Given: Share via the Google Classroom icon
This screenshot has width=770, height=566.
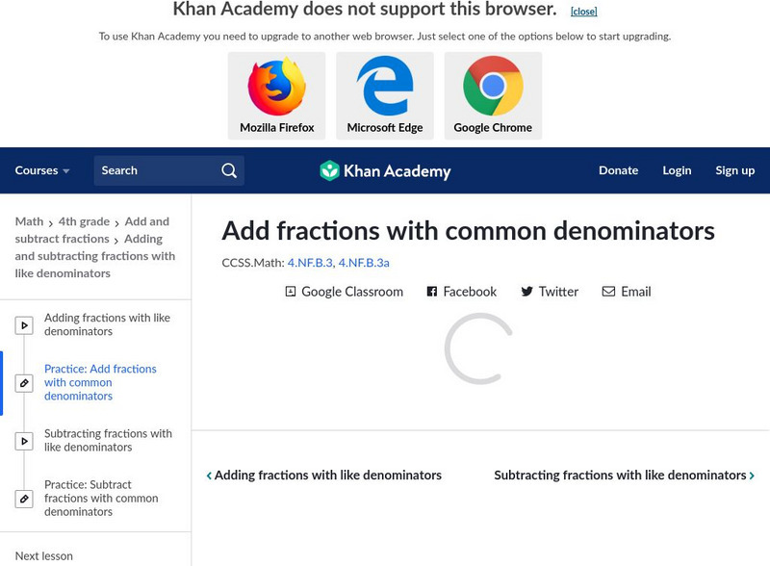Looking at the screenshot, I should pyautogui.click(x=291, y=292).
